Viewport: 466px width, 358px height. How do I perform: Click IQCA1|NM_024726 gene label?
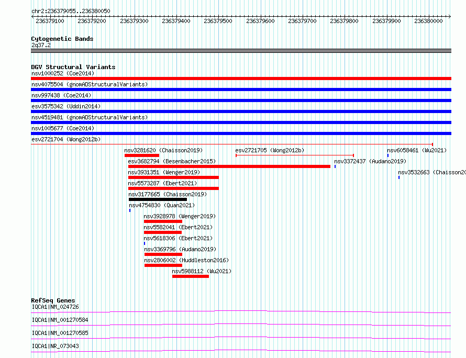56,307
